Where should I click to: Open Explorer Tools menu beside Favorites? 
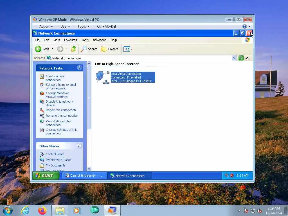click(x=85, y=40)
